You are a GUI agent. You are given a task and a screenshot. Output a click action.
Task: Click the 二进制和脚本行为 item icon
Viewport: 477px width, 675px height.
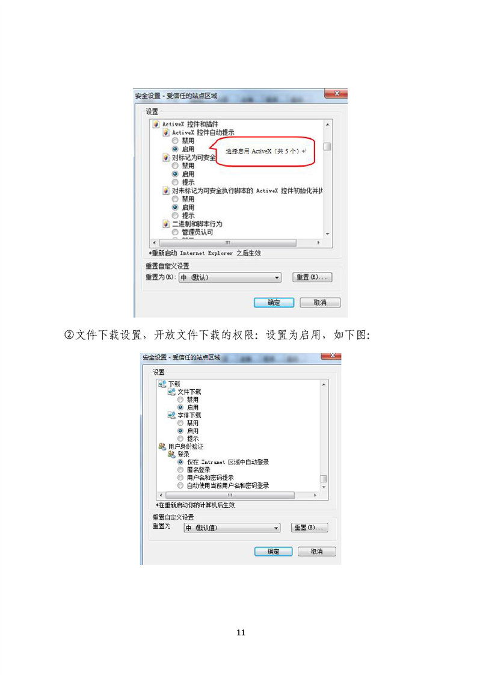[x=166, y=224]
